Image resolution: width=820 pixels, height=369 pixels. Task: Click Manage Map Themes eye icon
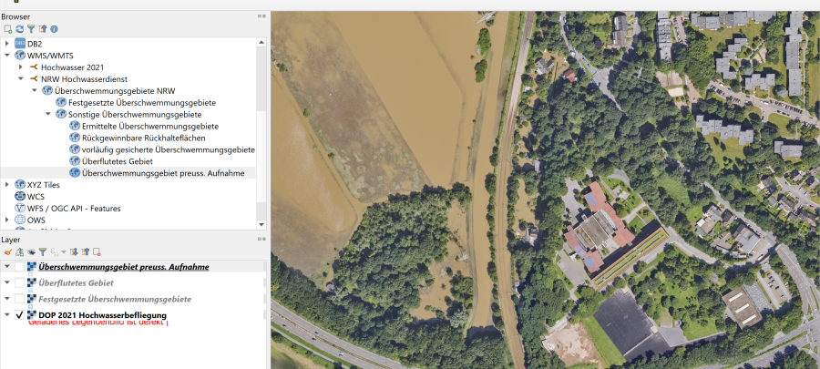[x=31, y=251]
